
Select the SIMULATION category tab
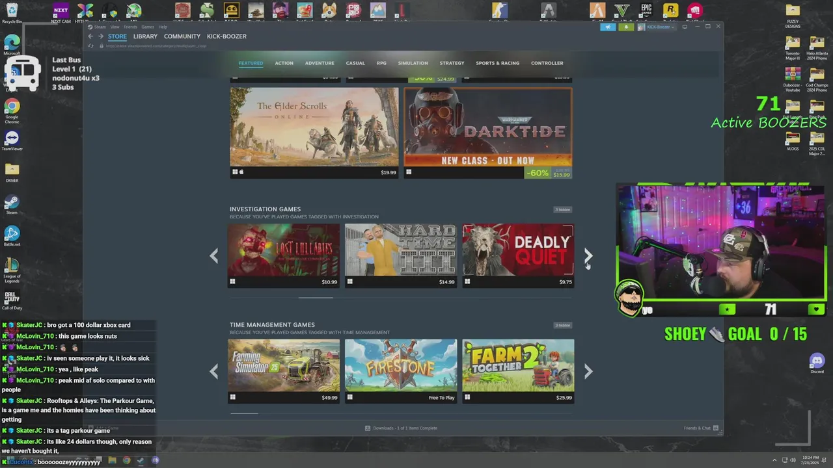click(413, 63)
